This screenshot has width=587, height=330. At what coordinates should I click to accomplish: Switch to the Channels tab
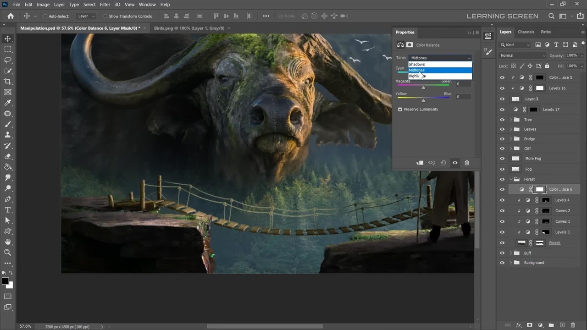526,32
